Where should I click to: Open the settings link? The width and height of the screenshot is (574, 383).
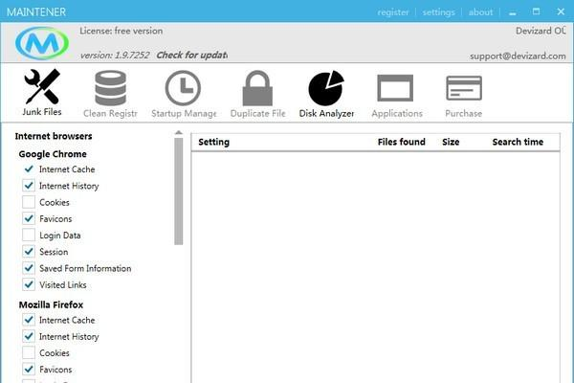(x=438, y=12)
